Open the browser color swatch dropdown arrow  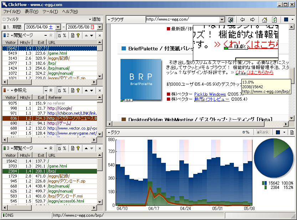(292, 20)
